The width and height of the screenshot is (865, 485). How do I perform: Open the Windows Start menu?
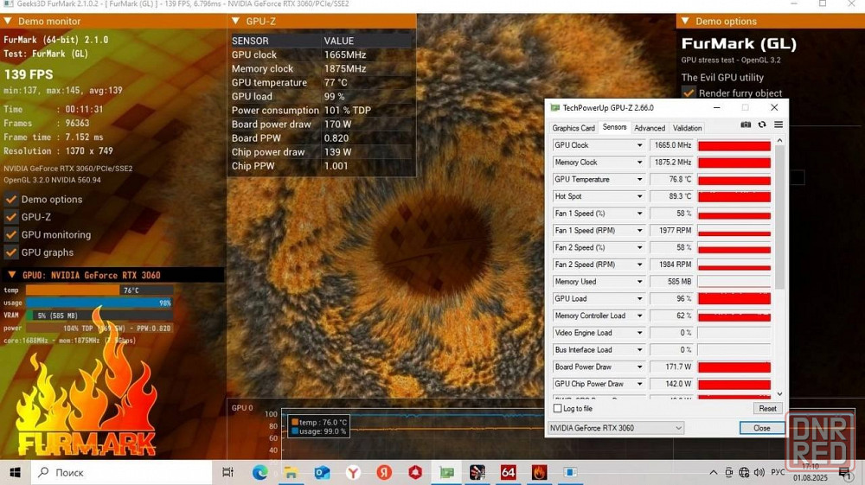click(15, 472)
